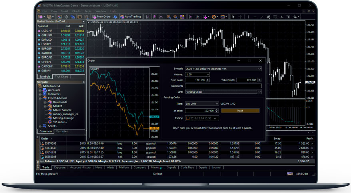Select the MACD Sample expert advisor
The width and height of the screenshot is (351, 193).
click(62, 110)
